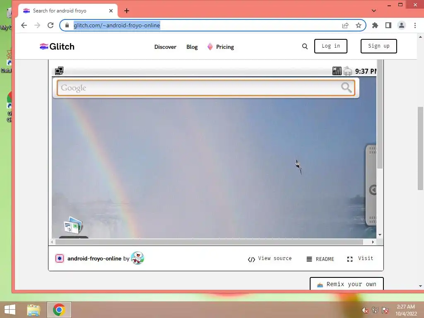Share this page from the address bar

[345, 25]
